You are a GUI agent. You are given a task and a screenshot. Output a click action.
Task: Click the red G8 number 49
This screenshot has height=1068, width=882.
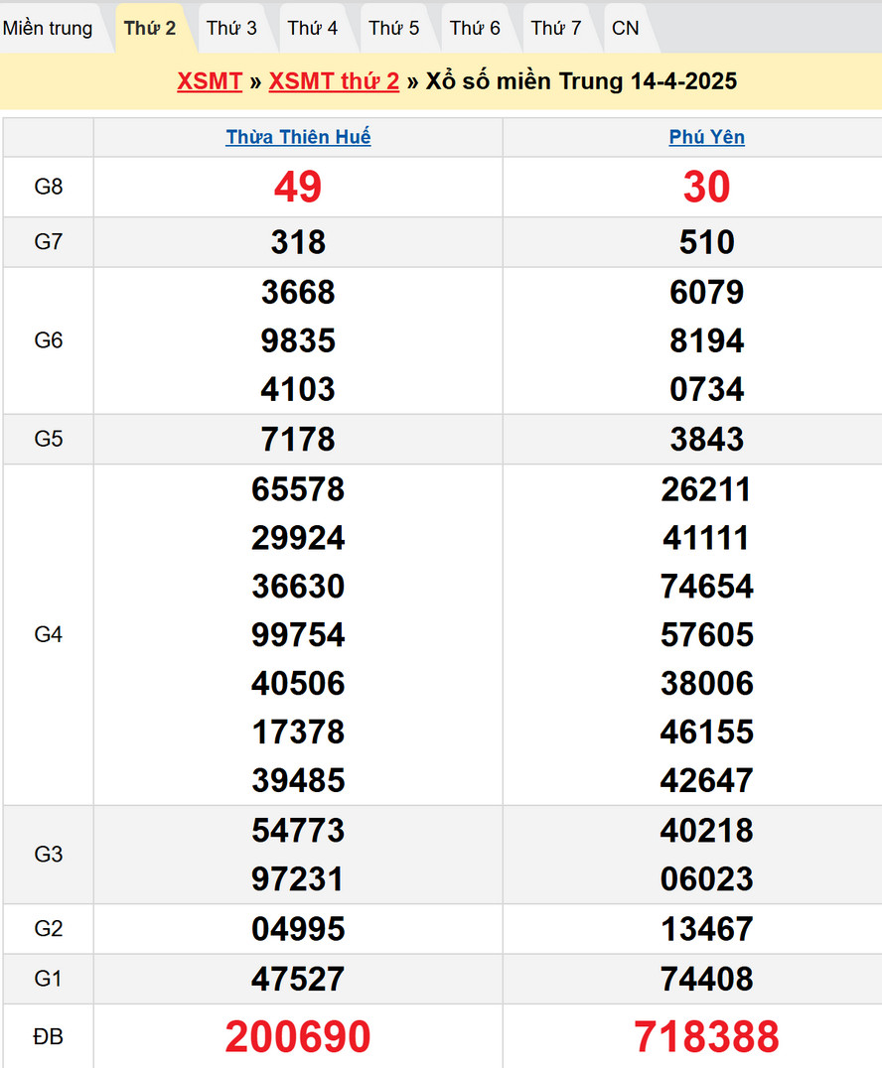point(298,187)
